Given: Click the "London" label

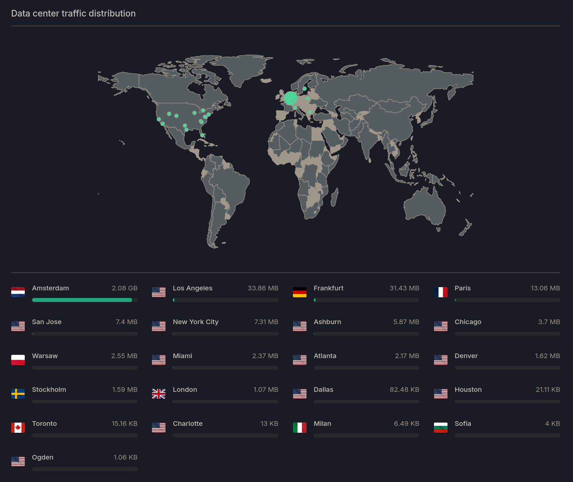Looking at the screenshot, I should [x=185, y=389].
